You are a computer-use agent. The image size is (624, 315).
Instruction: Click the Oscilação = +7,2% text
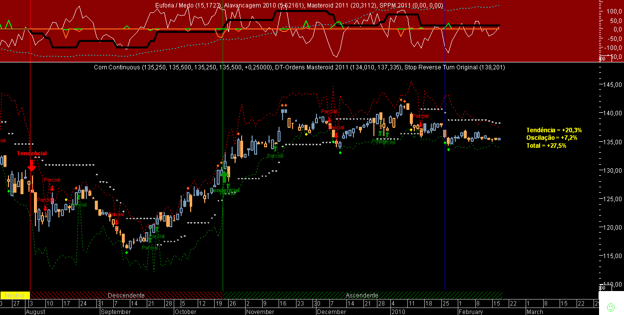pyautogui.click(x=552, y=137)
